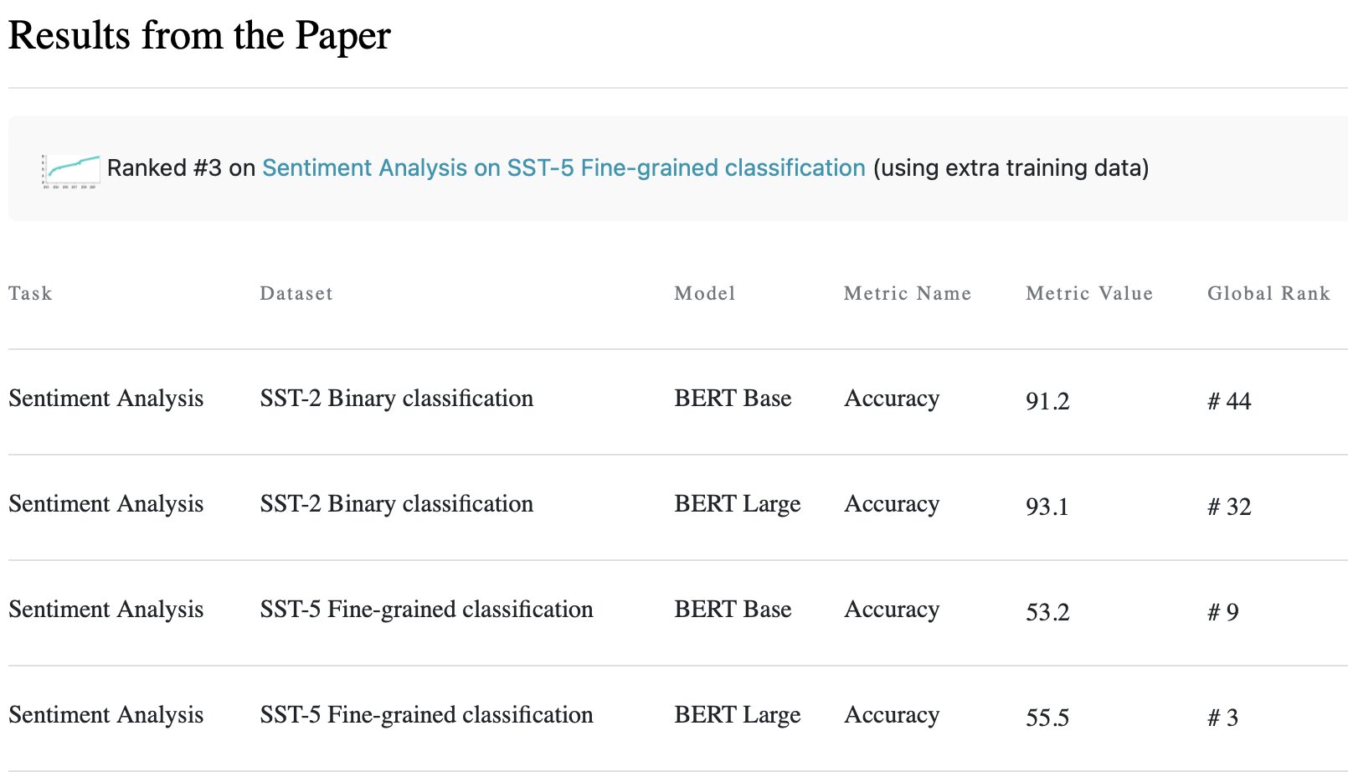Open SST-5 Fine-grained classification dataset in last row
1348x772 pixels.
(426, 715)
